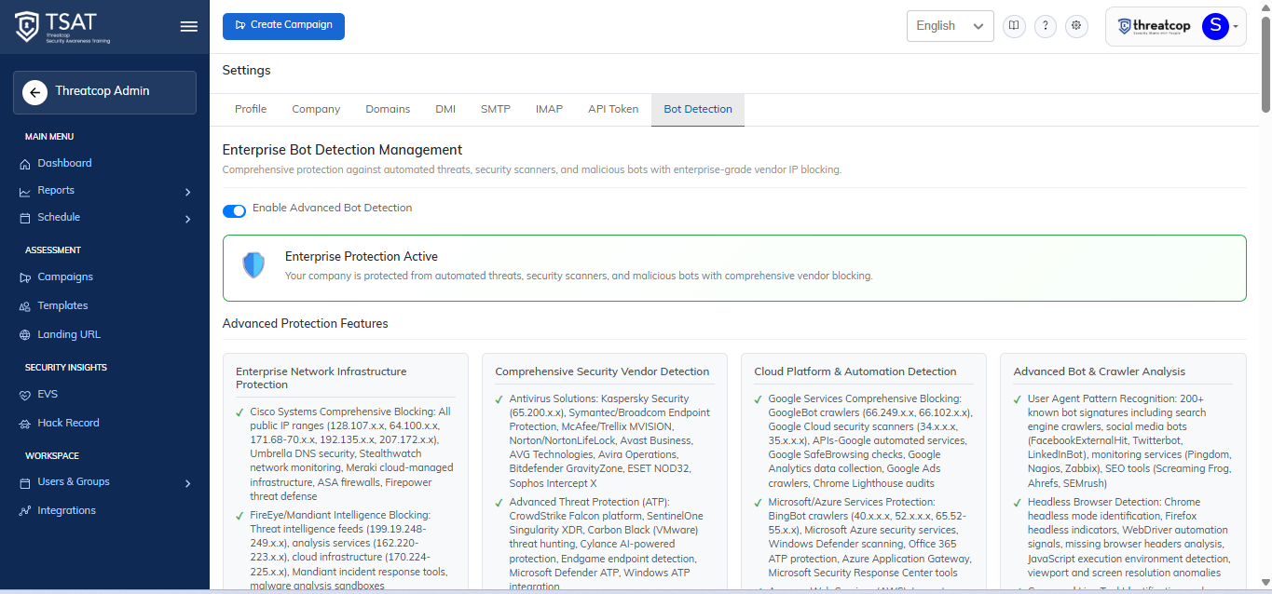1272x594 pixels.
Task: Click the blue S user avatar
Action: pos(1215,26)
